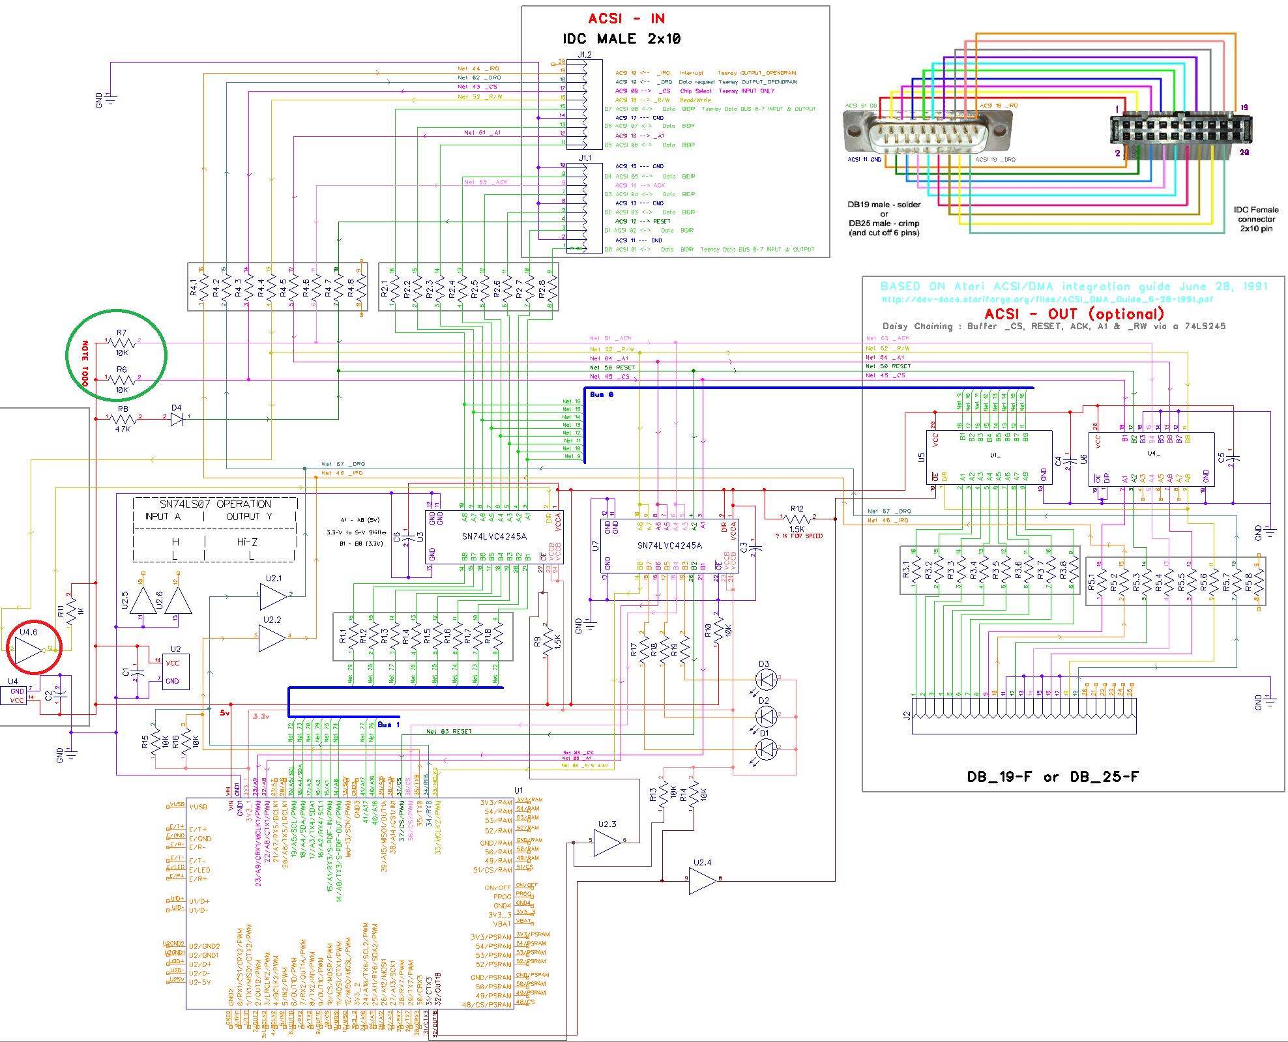The width and height of the screenshot is (1288, 1042).
Task: Click the D1 LED symbol
Action: (766, 749)
